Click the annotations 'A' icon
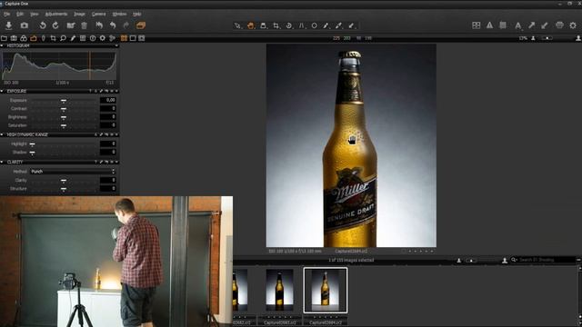Screen dimensions: 582x327 coord(517,25)
